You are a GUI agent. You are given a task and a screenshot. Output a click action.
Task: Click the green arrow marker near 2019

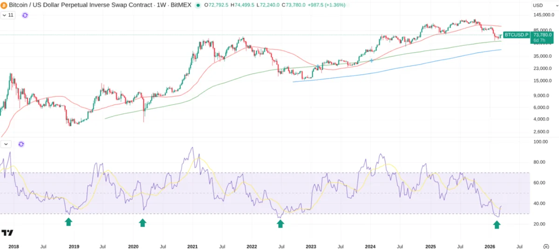click(x=68, y=223)
